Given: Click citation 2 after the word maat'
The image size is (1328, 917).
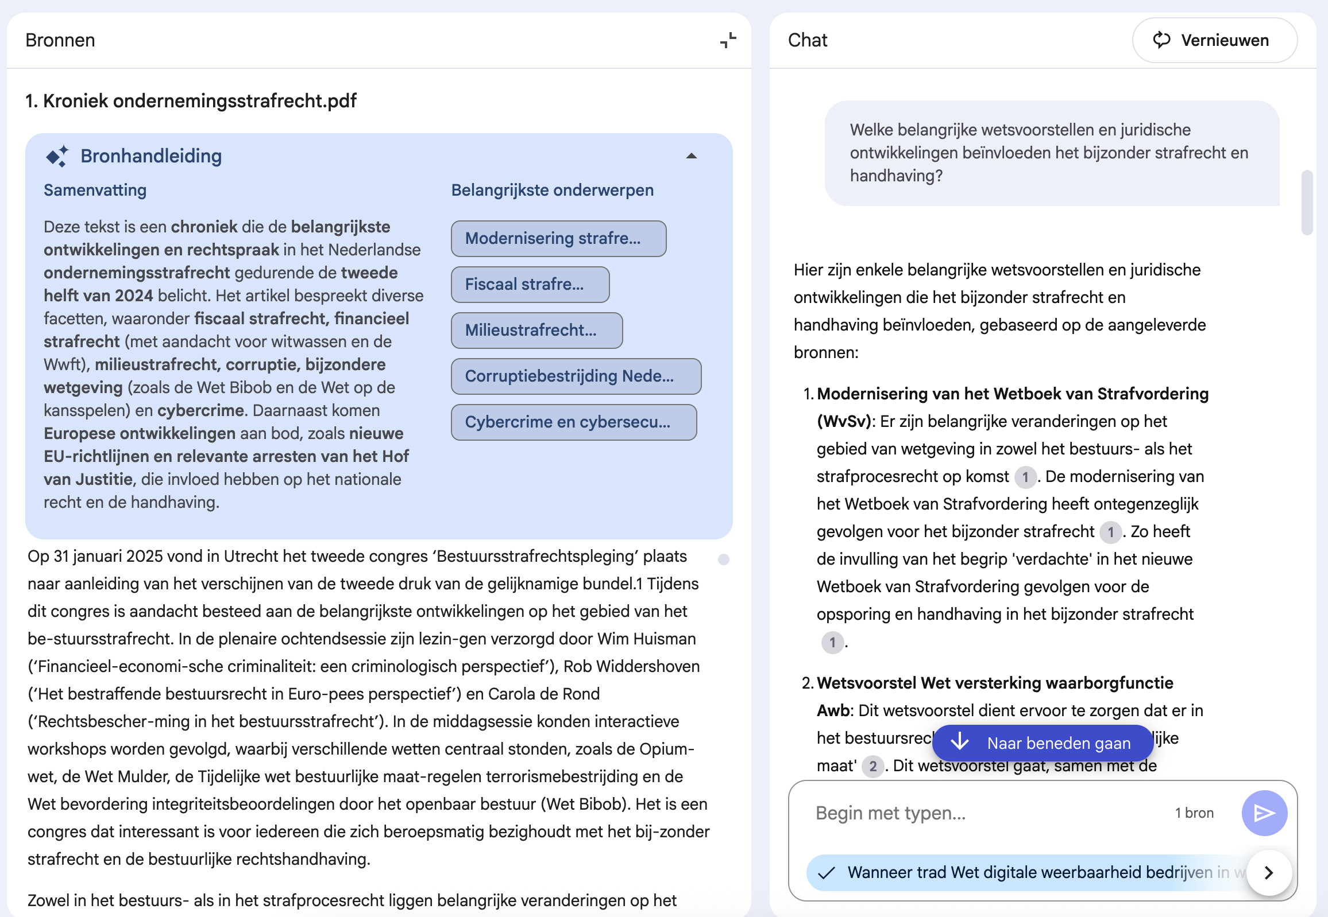Looking at the screenshot, I should 873,767.
